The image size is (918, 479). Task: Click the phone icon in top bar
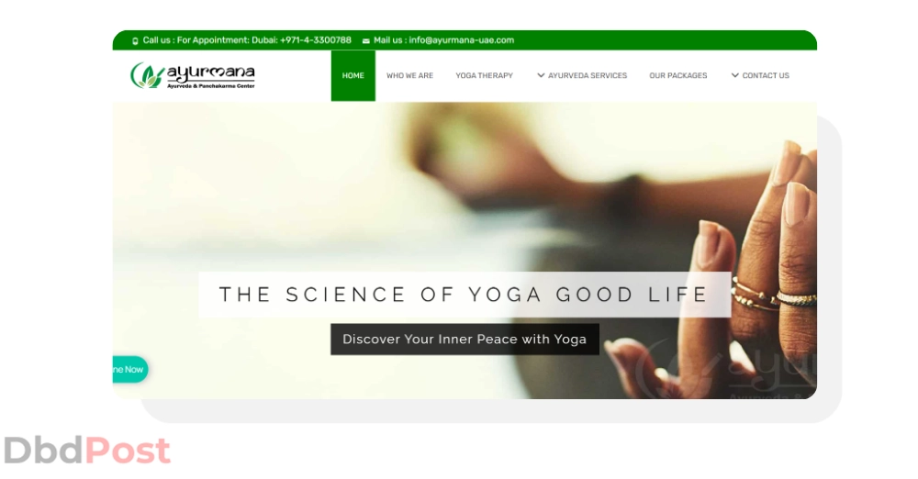(135, 41)
